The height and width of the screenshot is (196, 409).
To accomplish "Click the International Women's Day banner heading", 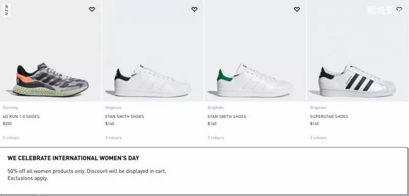I will (73, 158).
